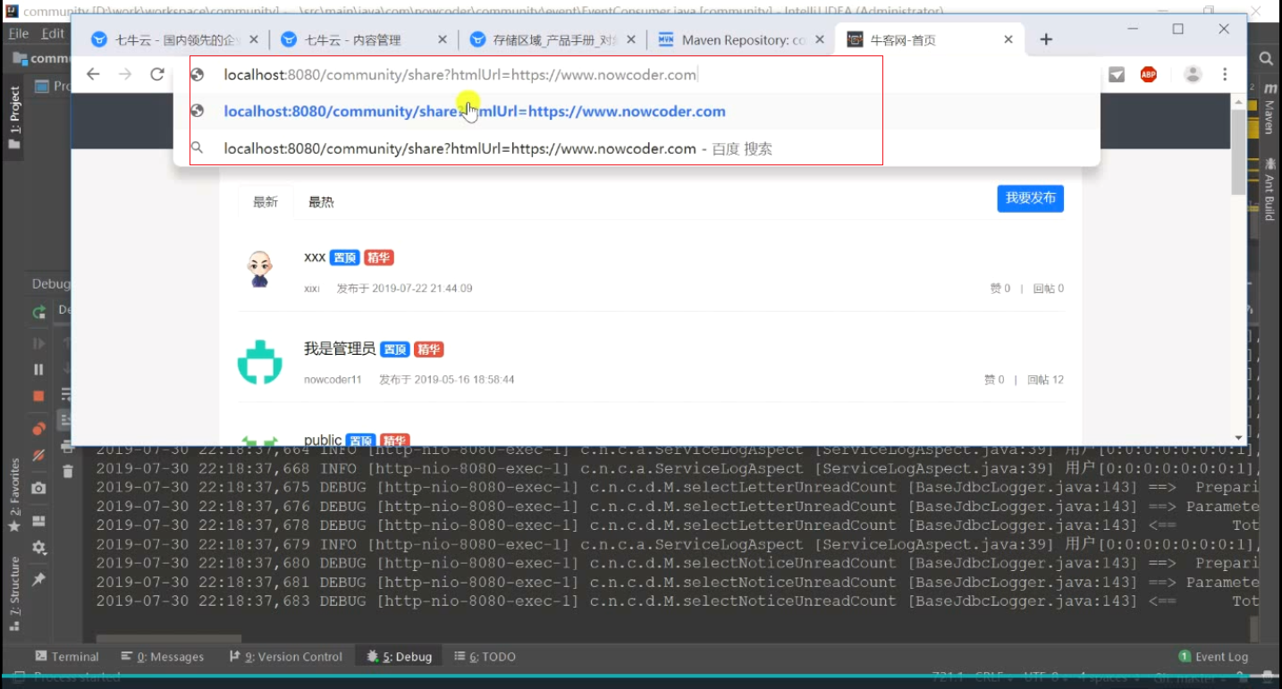Open the Maven tool window

(1269, 111)
